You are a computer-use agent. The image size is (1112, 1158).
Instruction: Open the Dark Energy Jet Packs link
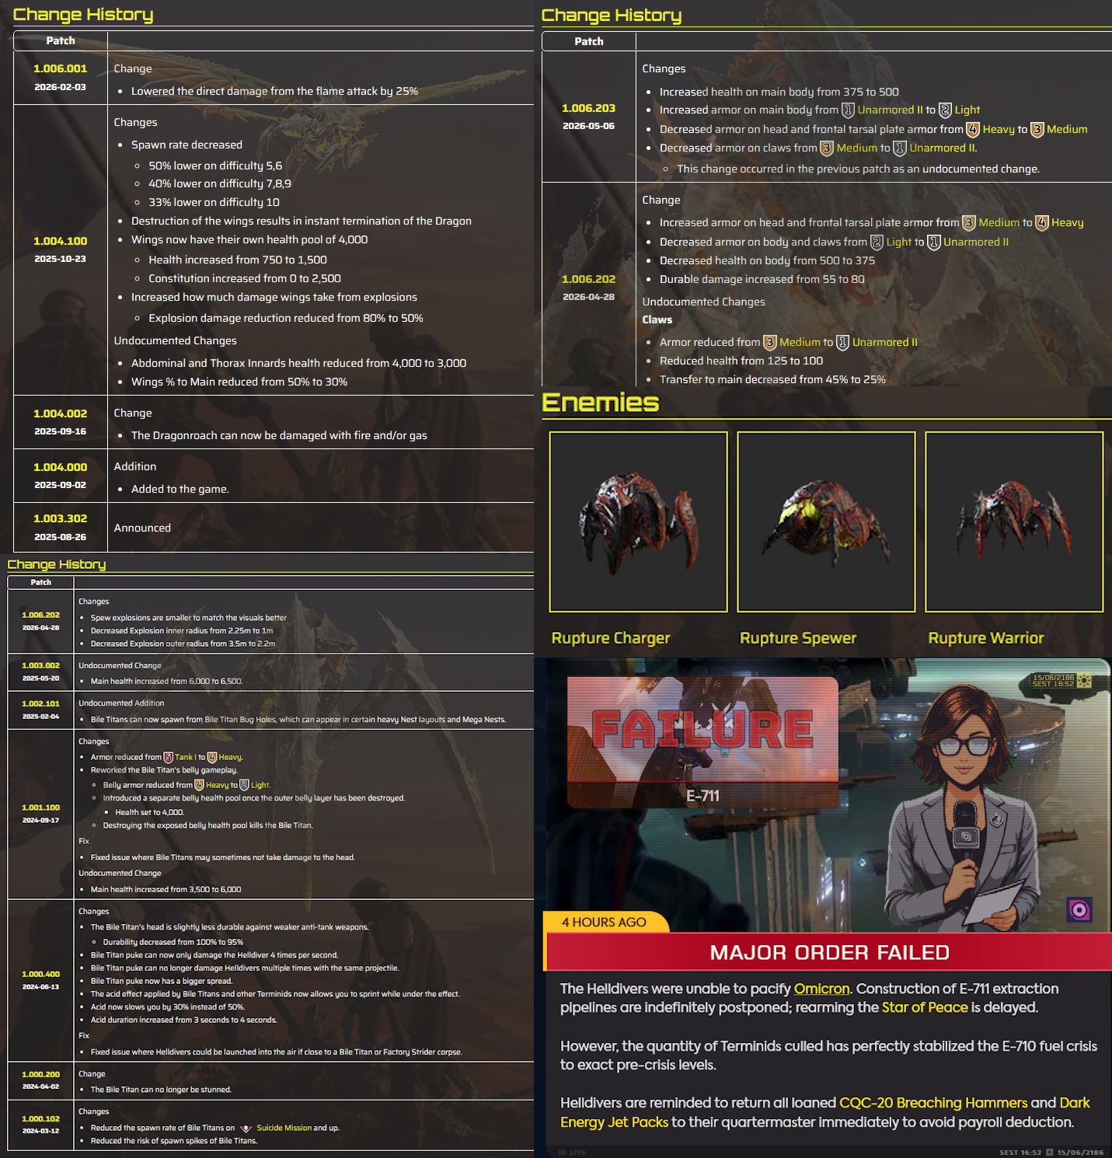(x=824, y=1112)
